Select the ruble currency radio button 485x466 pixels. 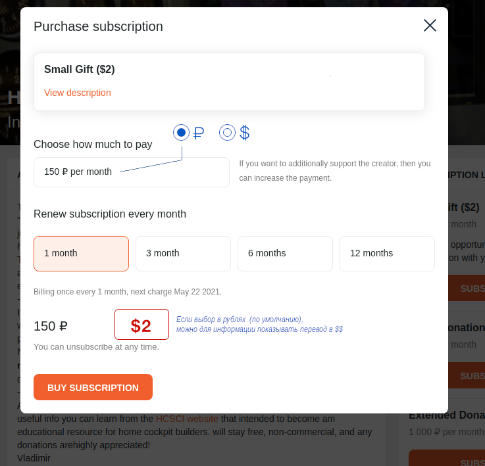tap(181, 133)
